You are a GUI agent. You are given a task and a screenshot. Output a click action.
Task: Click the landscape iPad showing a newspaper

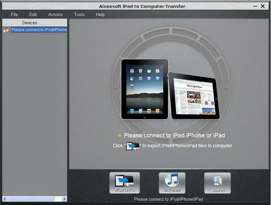pyautogui.click(x=194, y=96)
